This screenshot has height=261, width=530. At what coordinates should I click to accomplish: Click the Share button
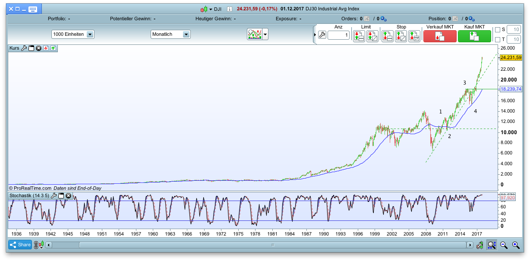click(20, 245)
